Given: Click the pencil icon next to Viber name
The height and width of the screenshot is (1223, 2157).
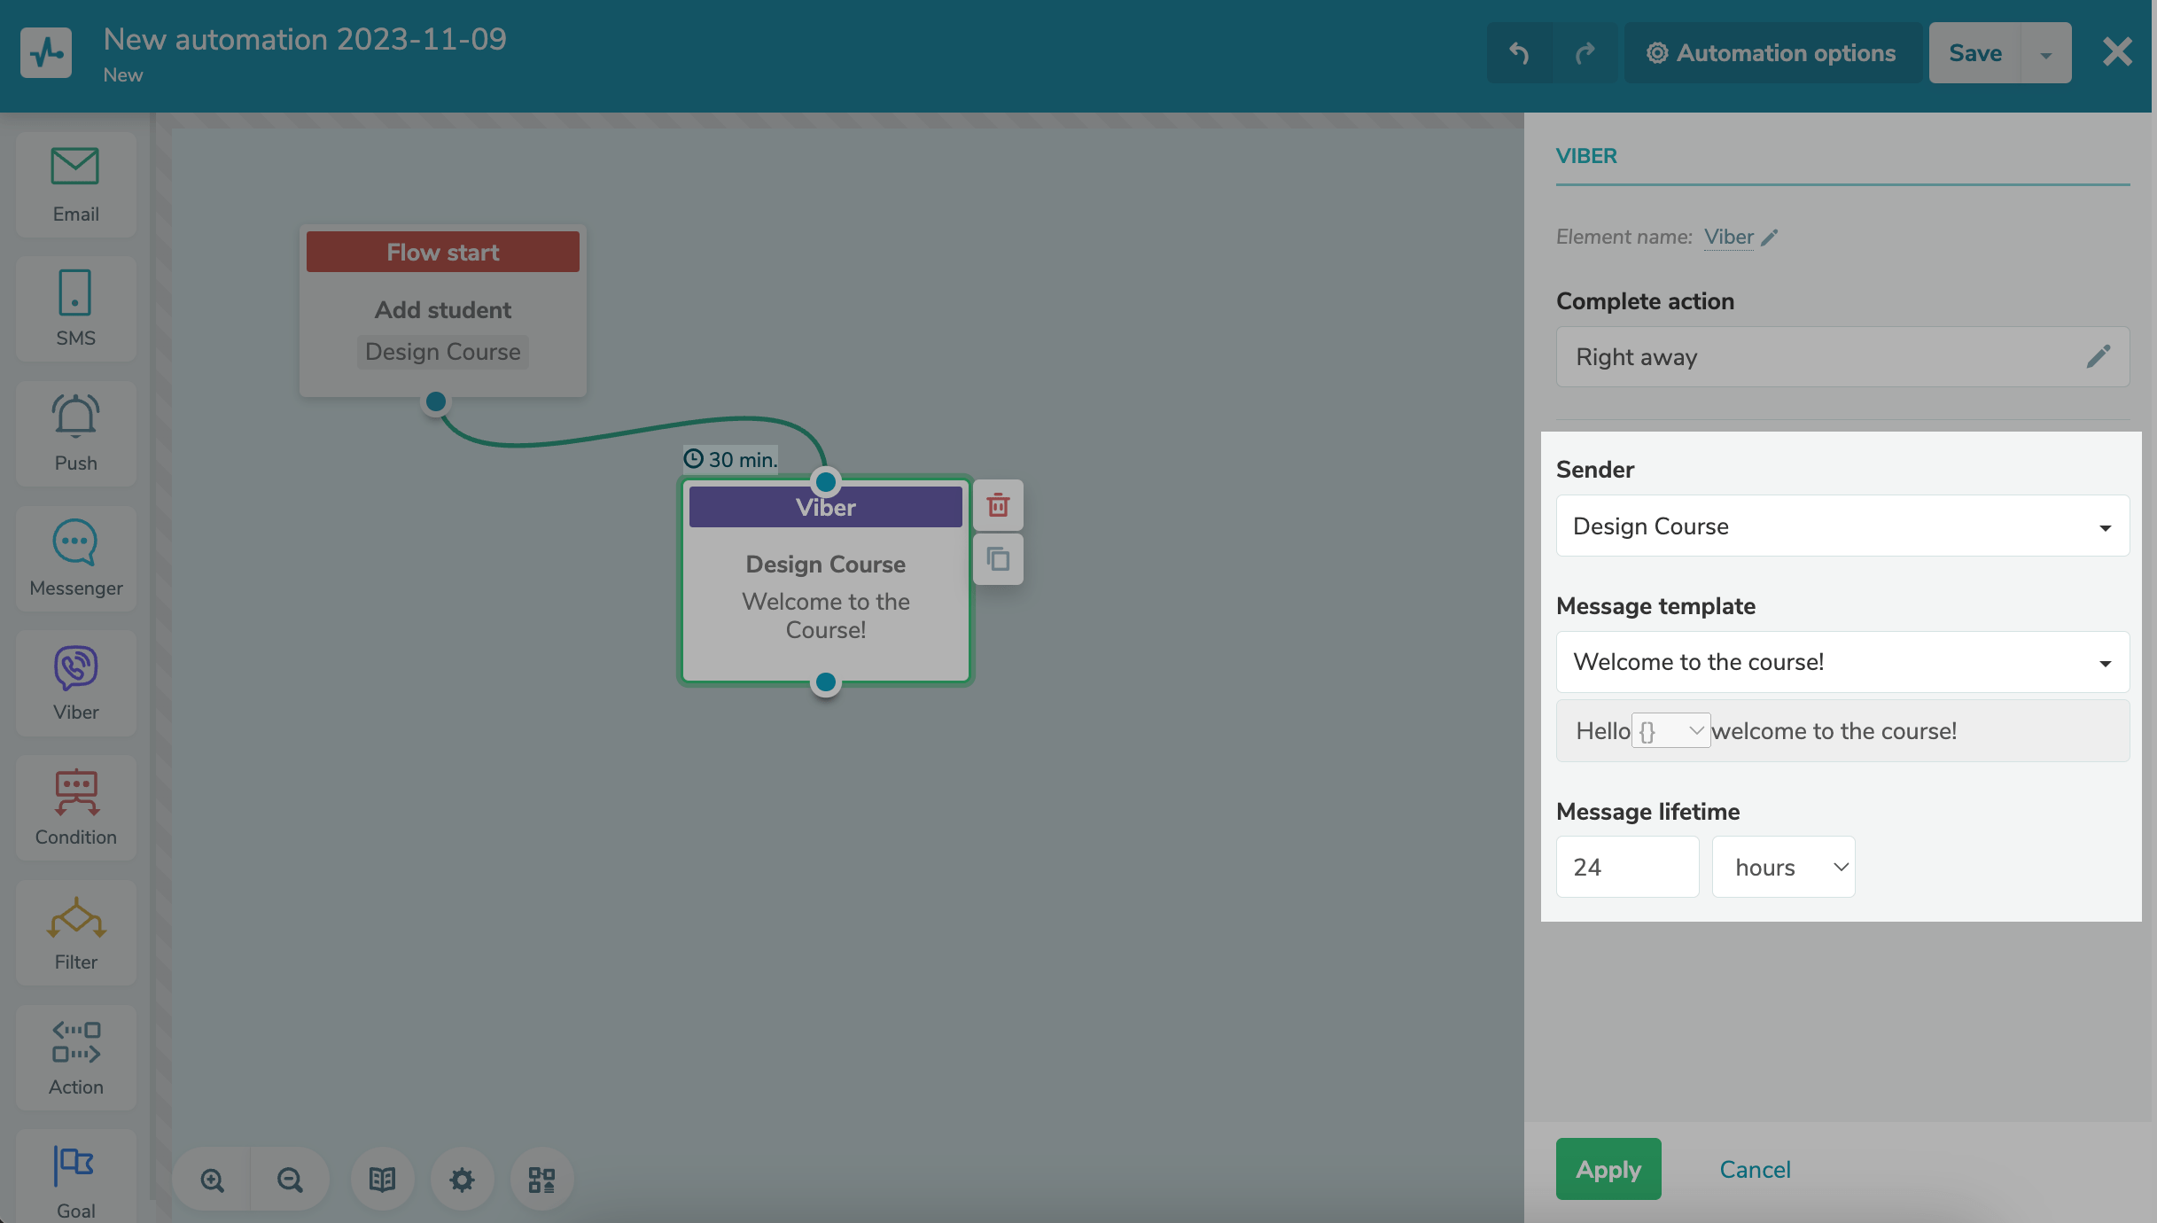Looking at the screenshot, I should click(1770, 238).
